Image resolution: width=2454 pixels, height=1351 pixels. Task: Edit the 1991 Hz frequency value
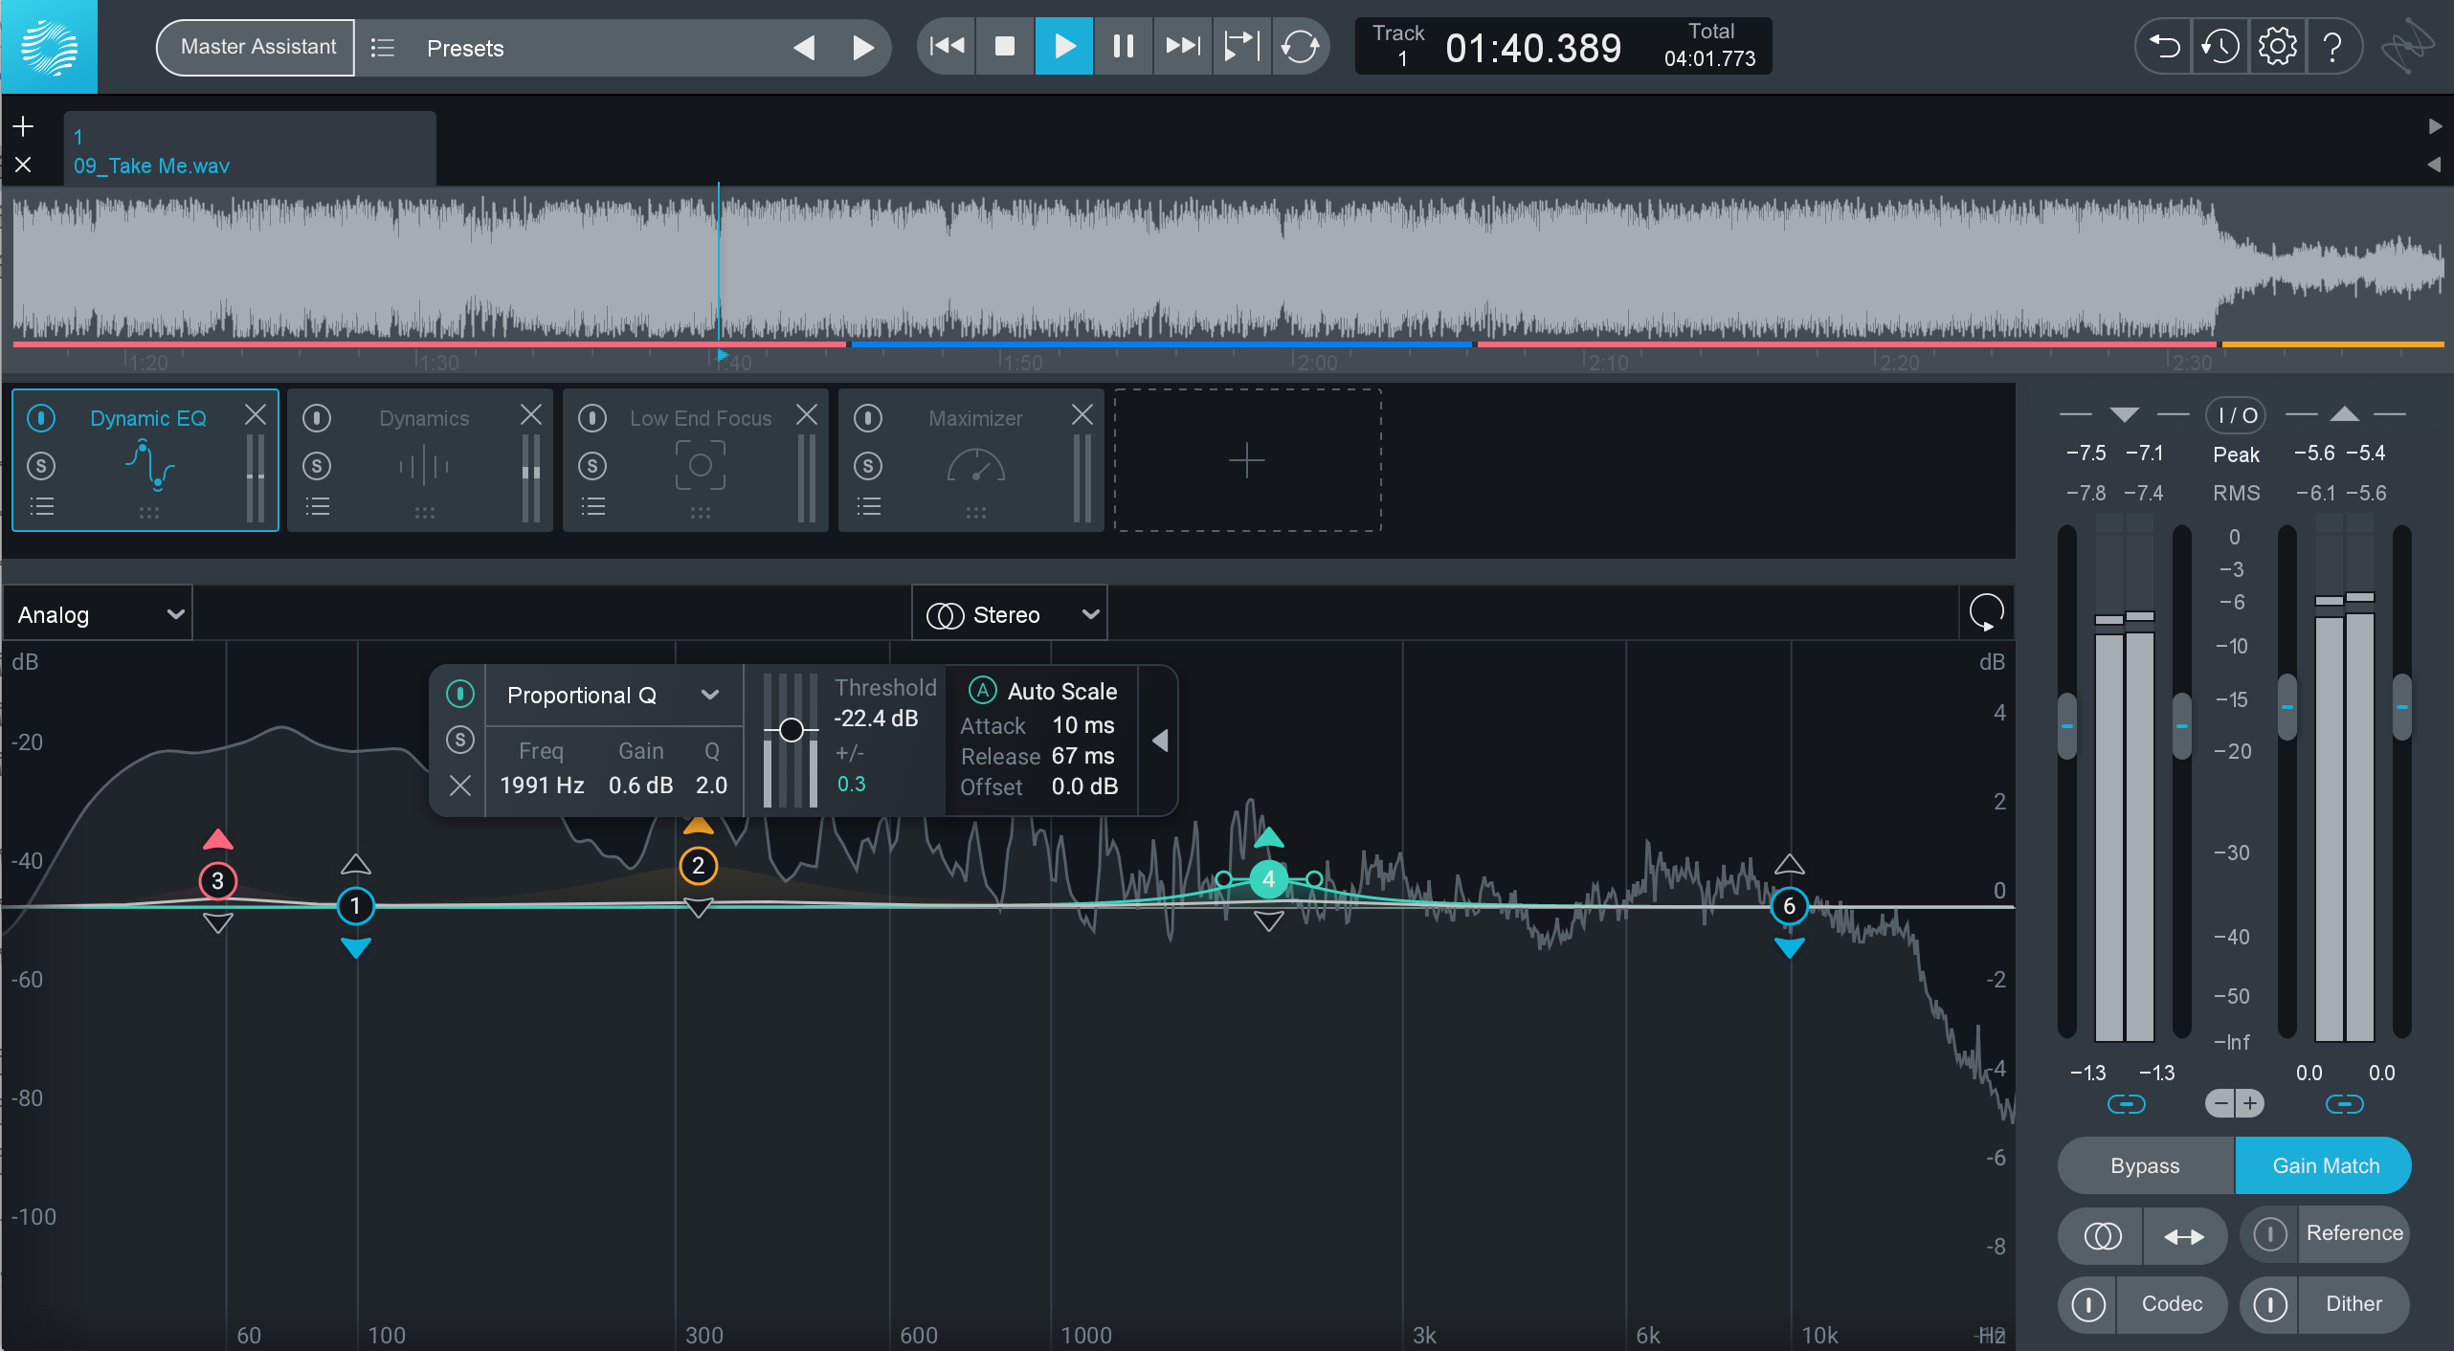(542, 786)
